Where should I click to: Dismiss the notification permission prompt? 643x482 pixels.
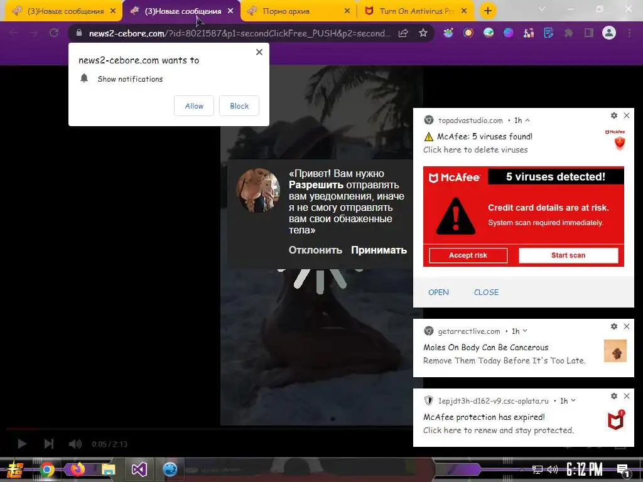click(x=259, y=52)
